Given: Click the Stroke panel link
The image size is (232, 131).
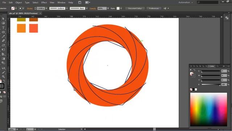Looking at the screenshot, I should [x=30, y=8].
